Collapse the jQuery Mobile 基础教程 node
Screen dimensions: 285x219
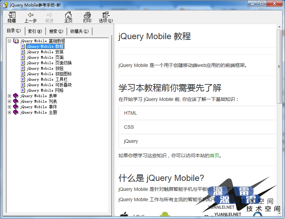pyautogui.click(x=10, y=41)
